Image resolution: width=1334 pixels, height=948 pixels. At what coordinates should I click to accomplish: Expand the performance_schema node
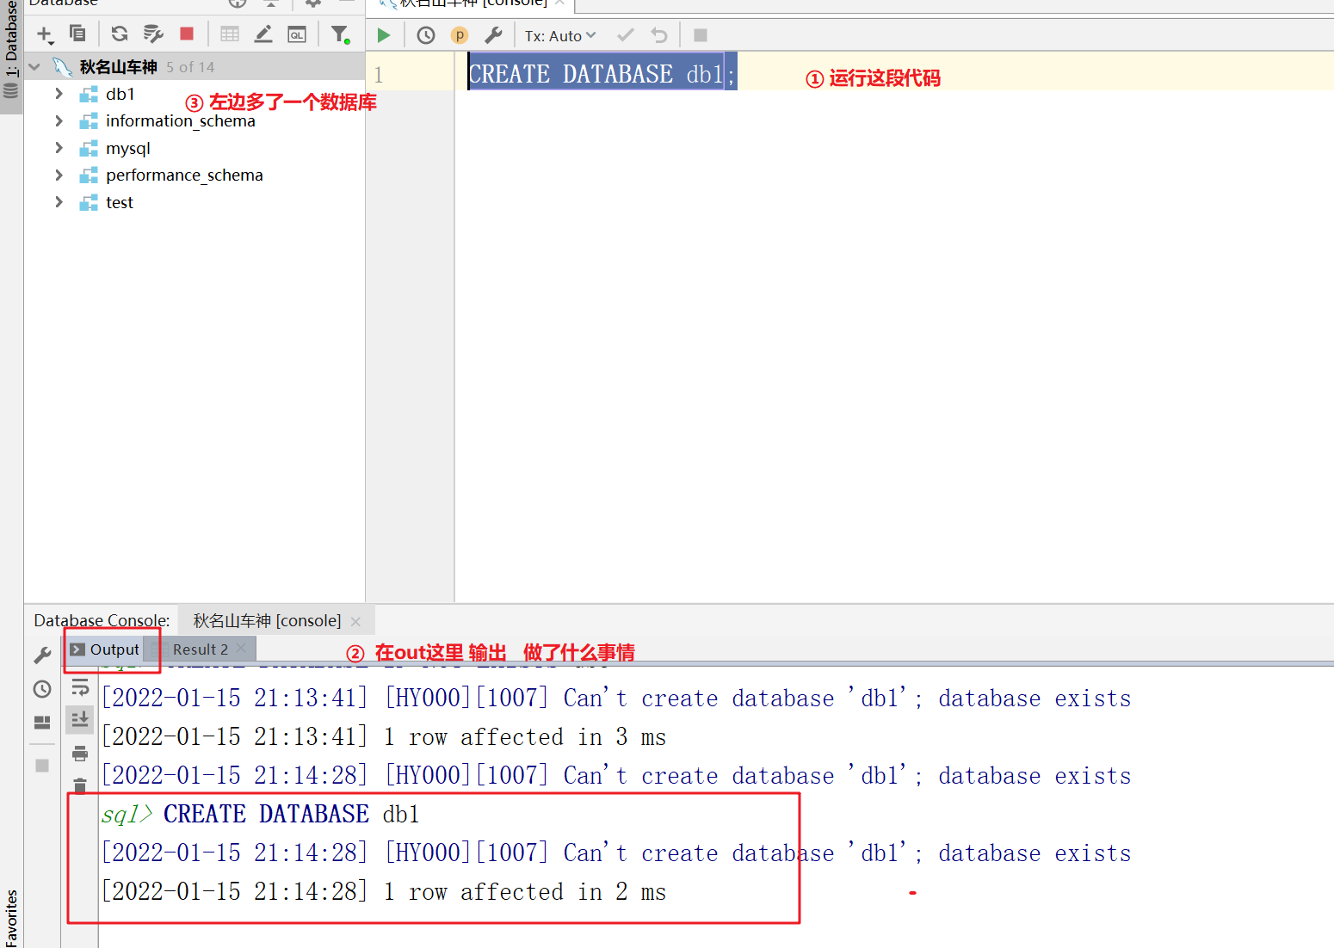click(x=59, y=175)
